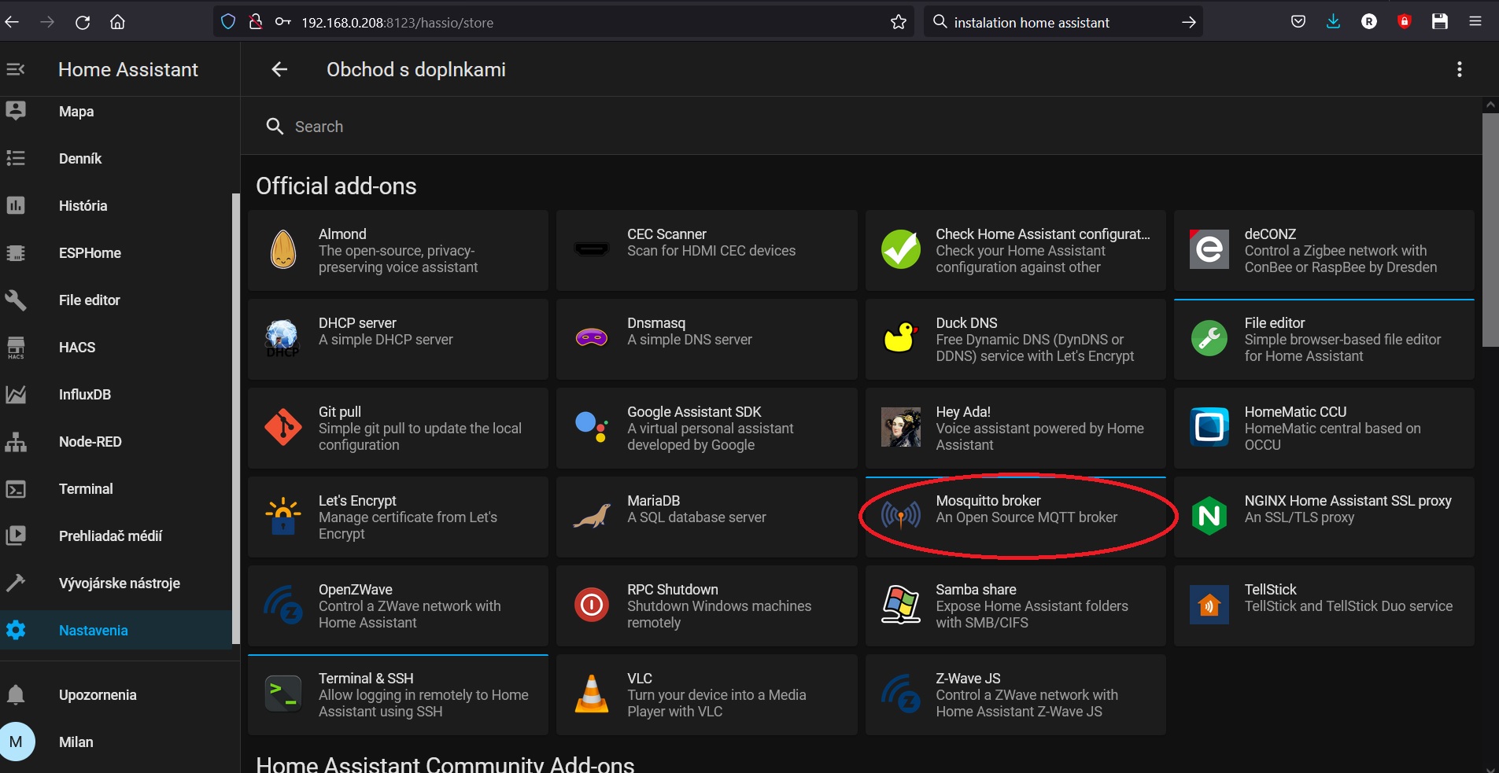Open the DHCP server add-on card
The width and height of the screenshot is (1499, 773).
click(398, 339)
